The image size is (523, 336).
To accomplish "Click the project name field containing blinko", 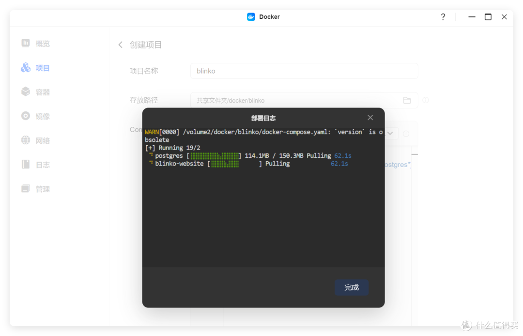I will tap(304, 71).
